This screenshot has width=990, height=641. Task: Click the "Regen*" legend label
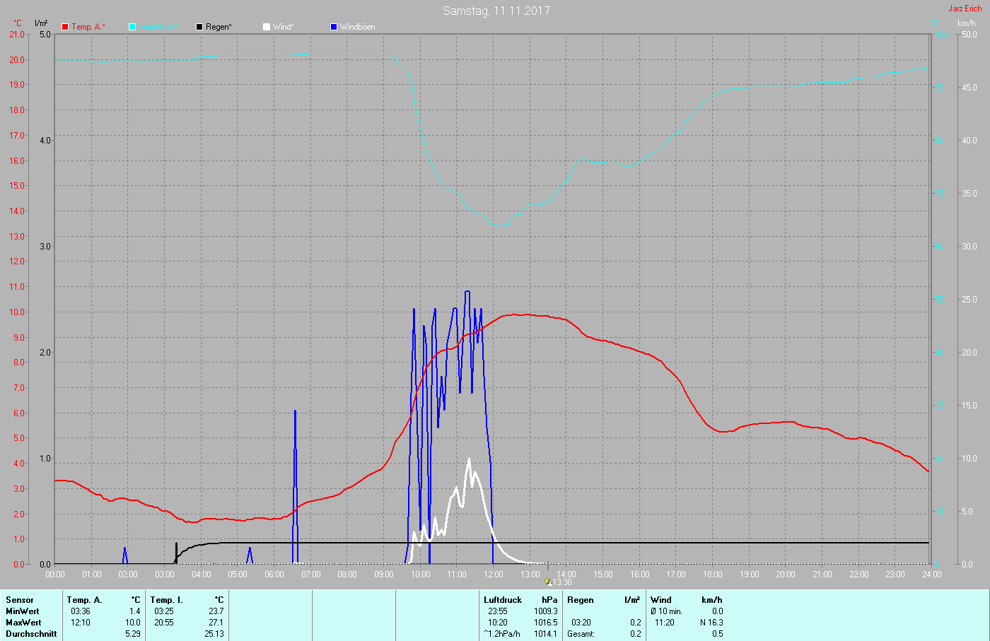click(219, 27)
